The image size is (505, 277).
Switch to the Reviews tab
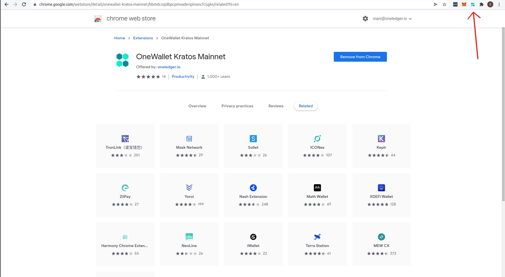pos(276,106)
